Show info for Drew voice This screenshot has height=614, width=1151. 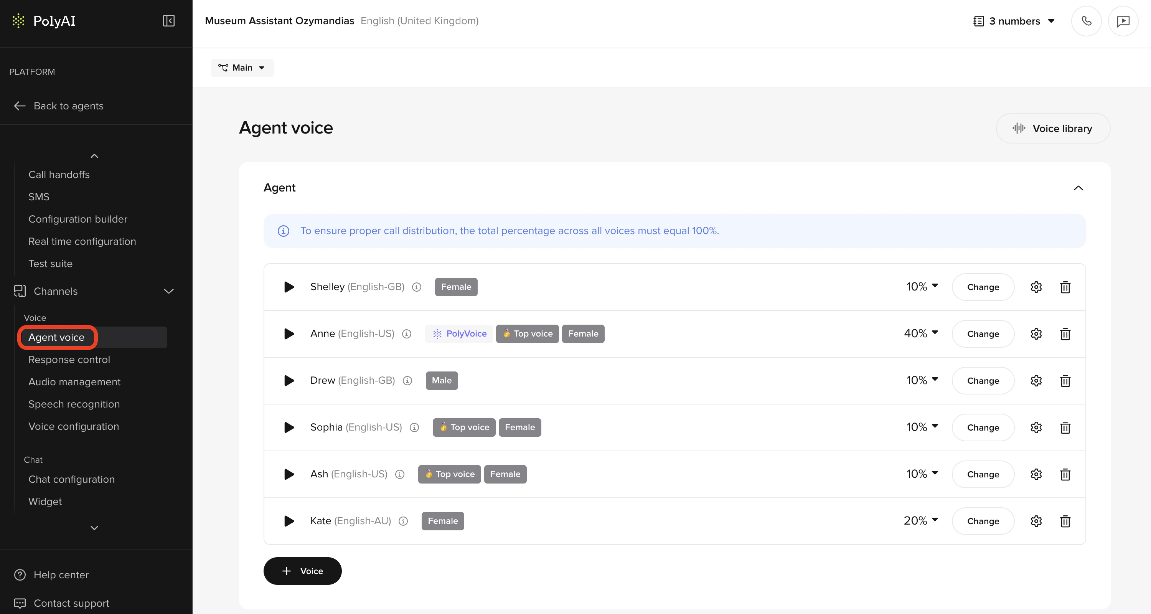point(407,381)
